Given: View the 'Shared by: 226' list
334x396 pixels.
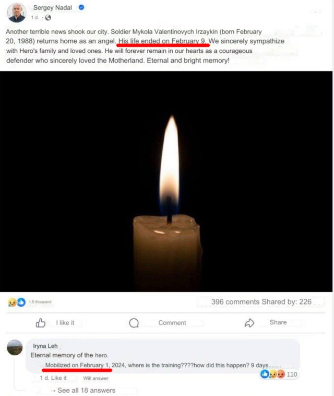Looking at the screenshot, I should pos(287,302).
